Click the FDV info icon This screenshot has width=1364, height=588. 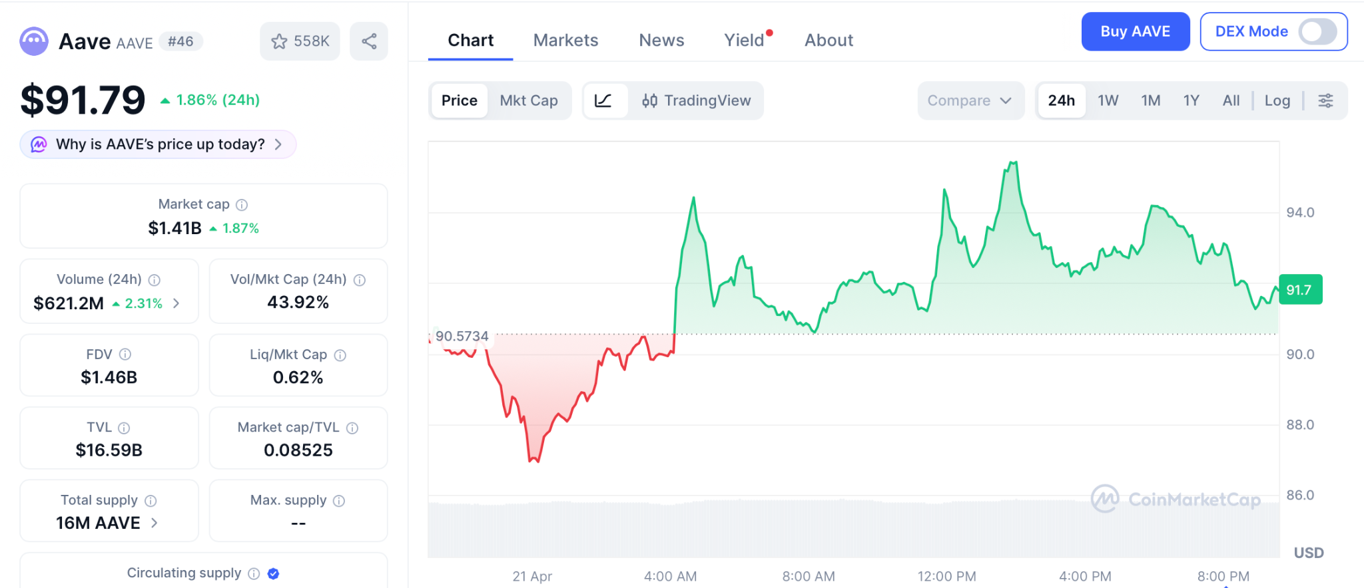125,355
